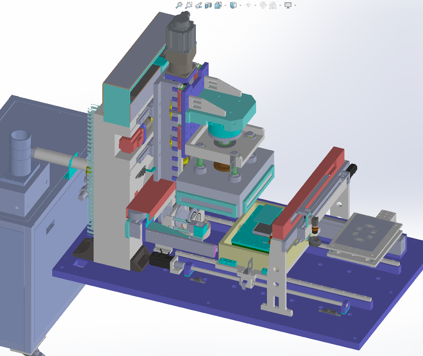Toggle the Section View tool

coord(208,5)
